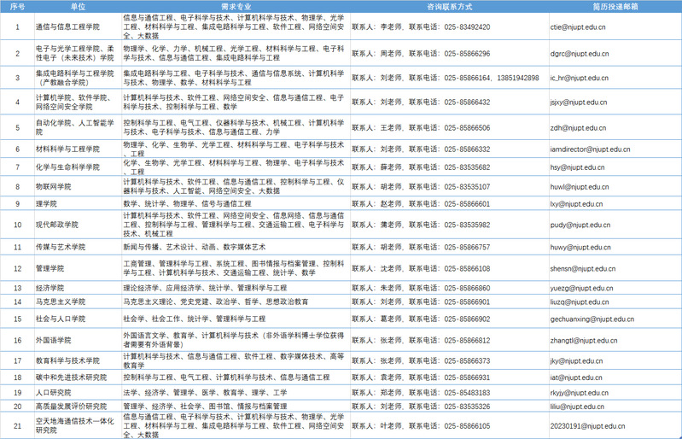Viewport: 682px width, 439px height.
Task: Click the 外国语学院 unit cell
Action: pos(54,340)
